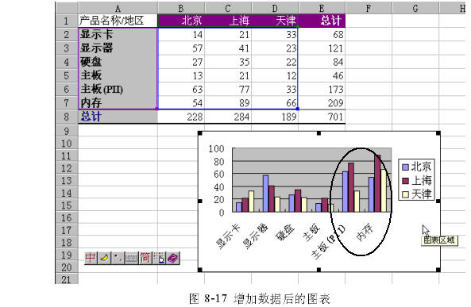This screenshot has width=471, height=307.
Task: Click the 显示器 row value 57
Action: click(181, 48)
